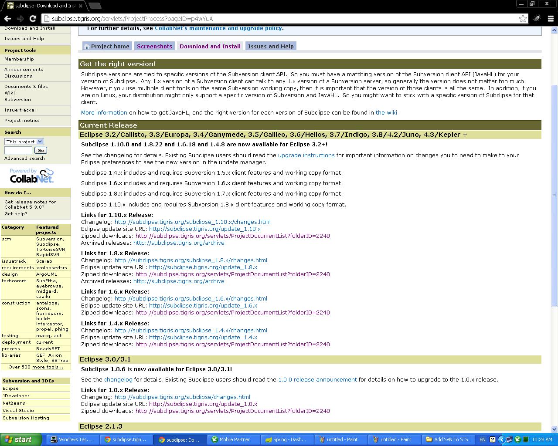Open the 1.0.0 release announcement
558x446 pixels.
(x=317, y=379)
